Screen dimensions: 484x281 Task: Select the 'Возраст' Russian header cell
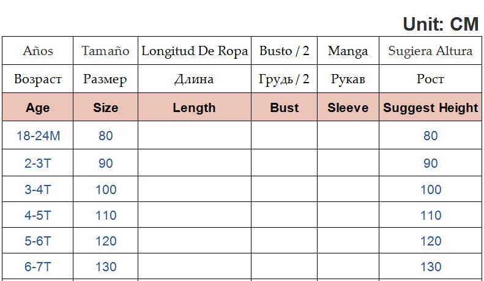[x=38, y=79]
